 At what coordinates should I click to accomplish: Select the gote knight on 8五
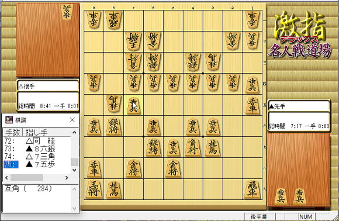coord(114,104)
